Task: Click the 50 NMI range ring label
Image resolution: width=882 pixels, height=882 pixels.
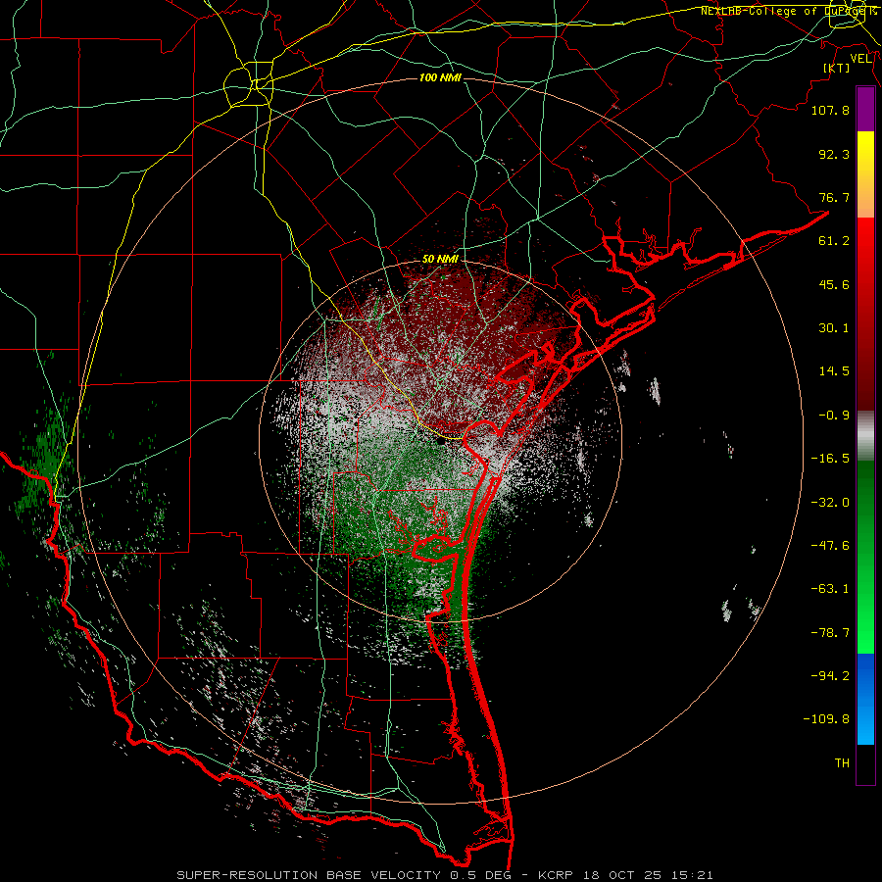Action: pos(440,259)
